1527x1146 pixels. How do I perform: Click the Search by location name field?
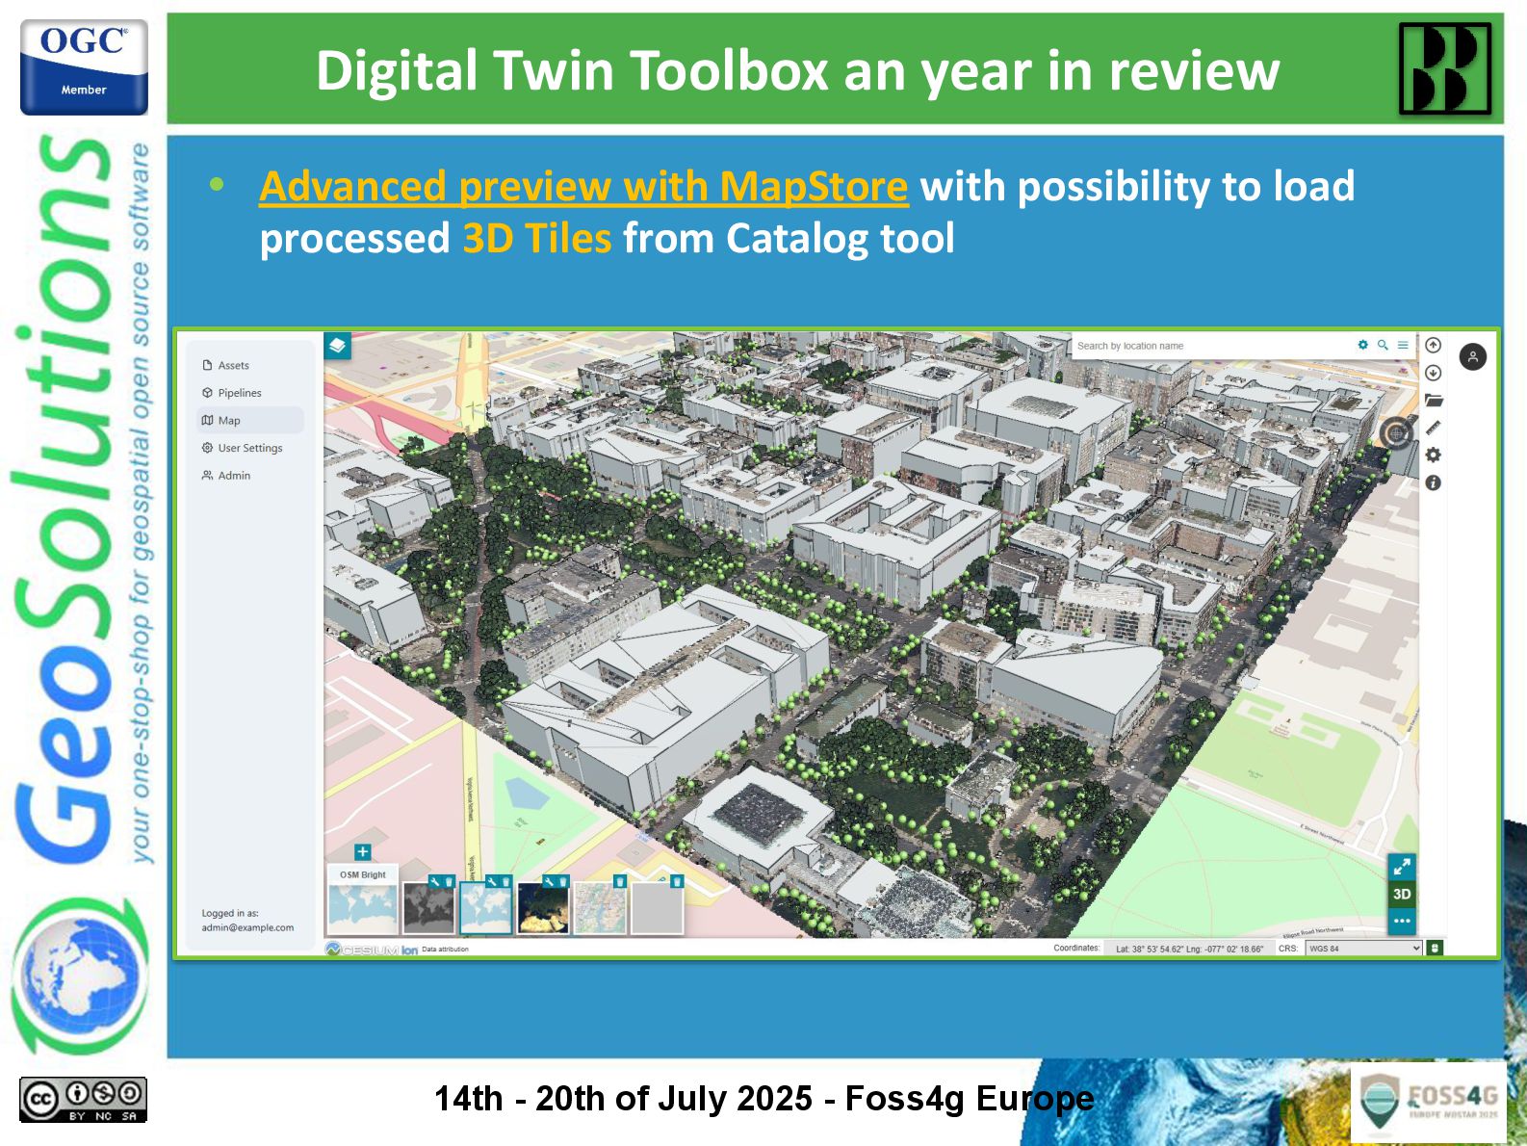[x=1211, y=346]
